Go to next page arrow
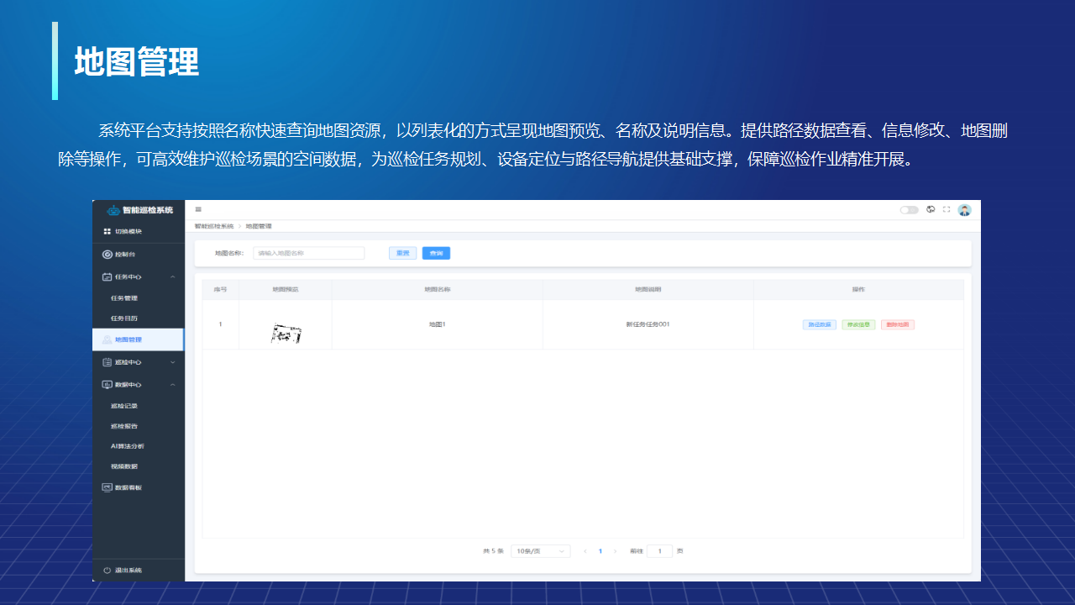 (616, 551)
